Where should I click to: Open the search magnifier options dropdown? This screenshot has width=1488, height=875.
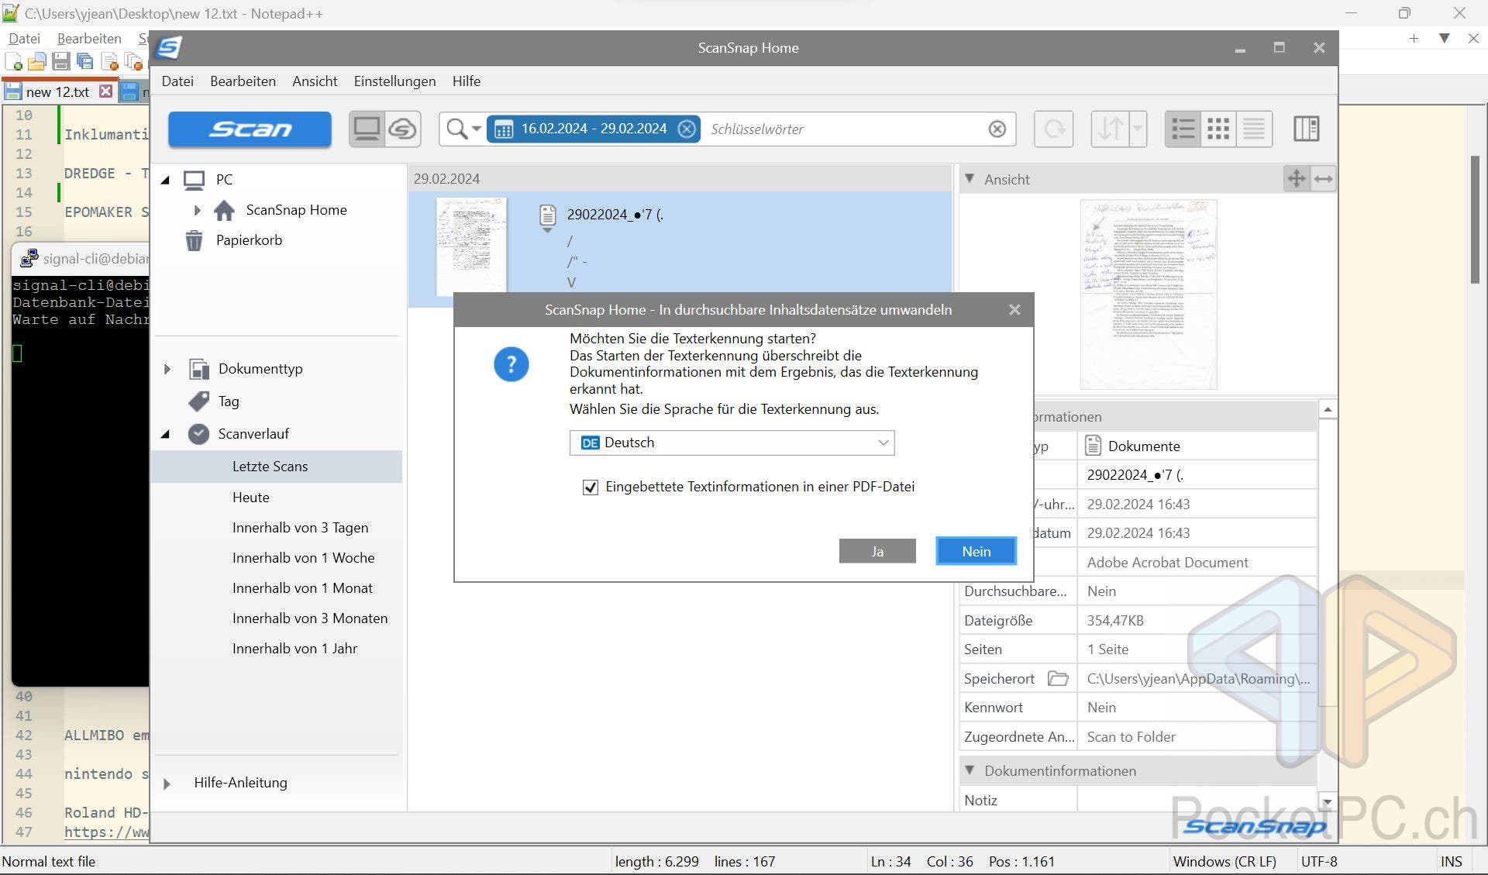pos(463,129)
